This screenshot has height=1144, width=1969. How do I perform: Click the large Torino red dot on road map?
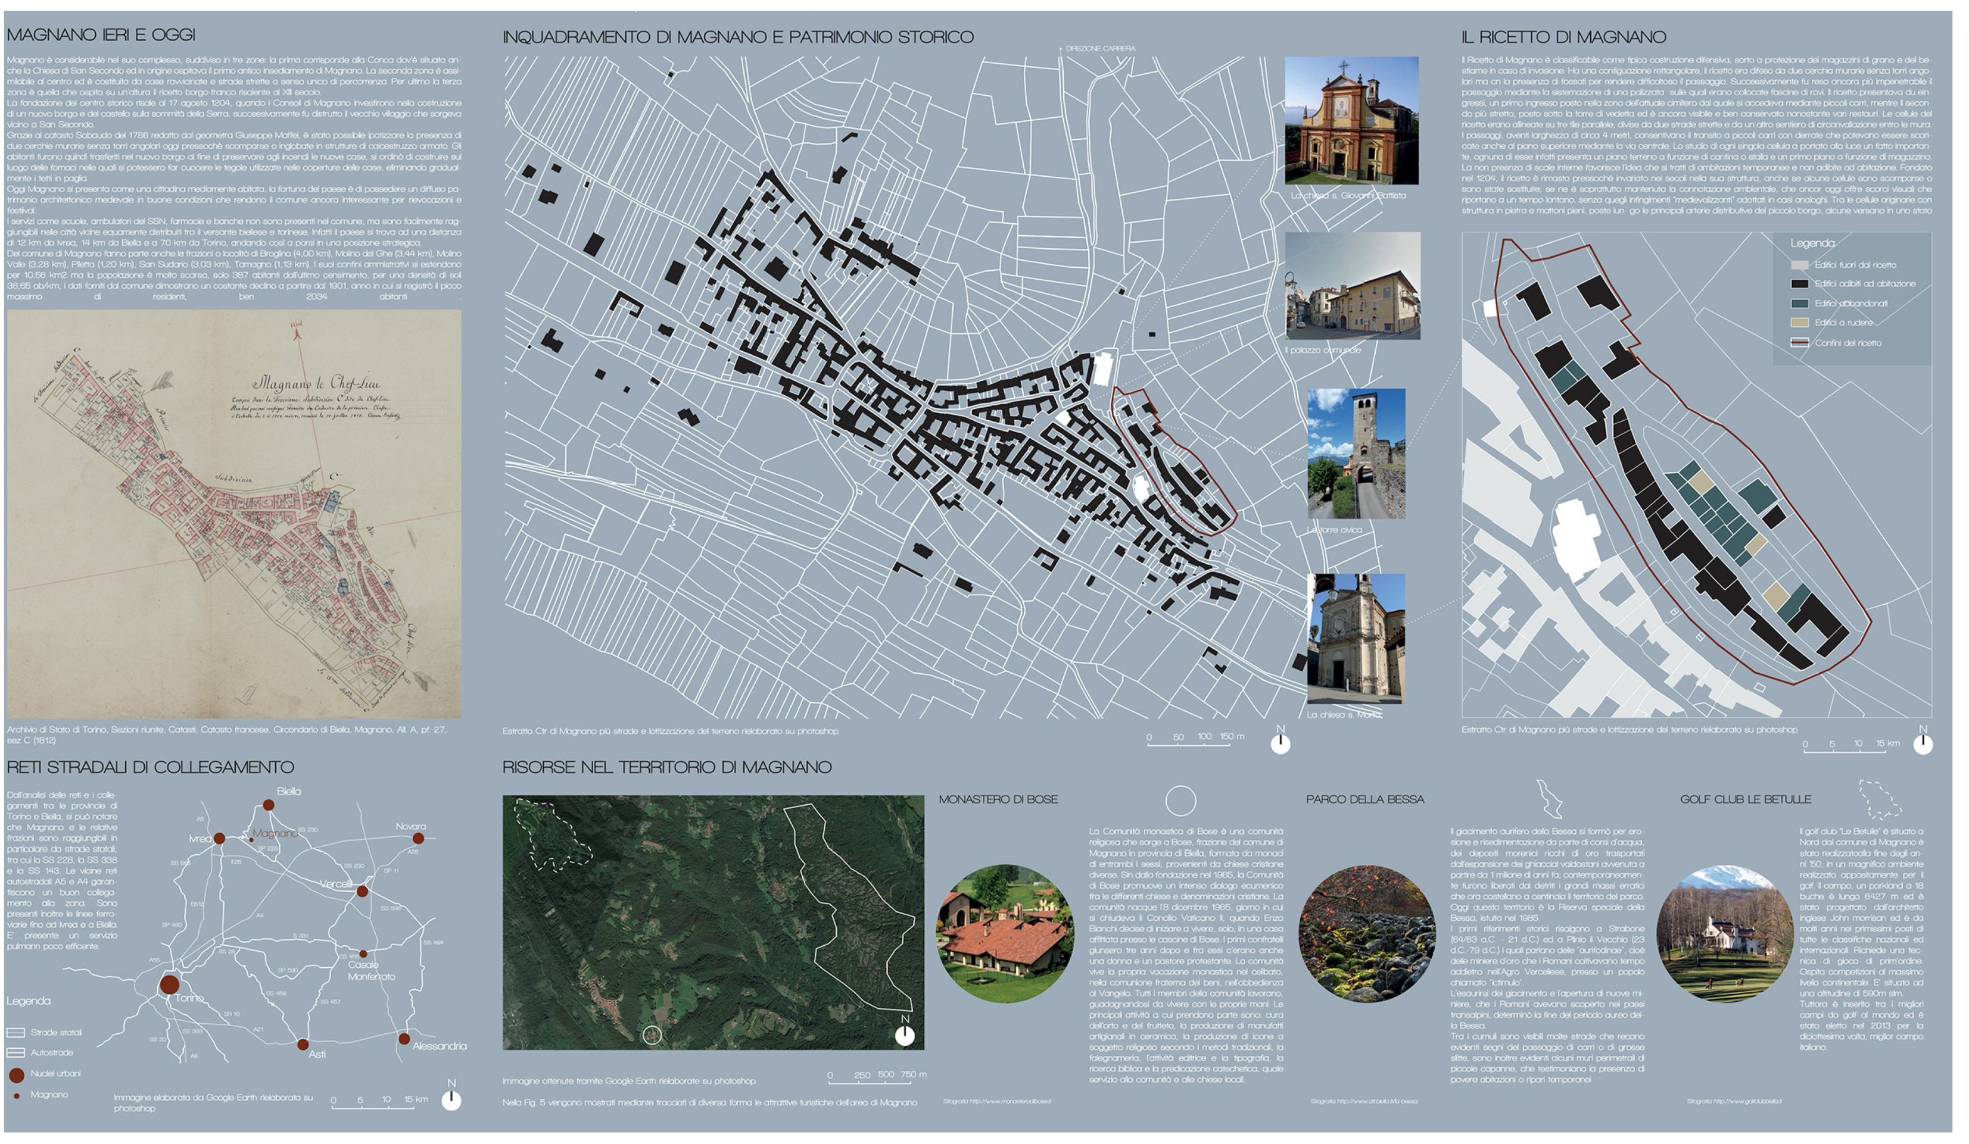(169, 984)
